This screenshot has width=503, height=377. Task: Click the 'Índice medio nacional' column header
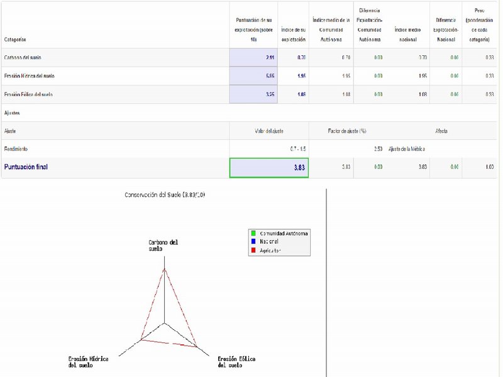(407, 35)
